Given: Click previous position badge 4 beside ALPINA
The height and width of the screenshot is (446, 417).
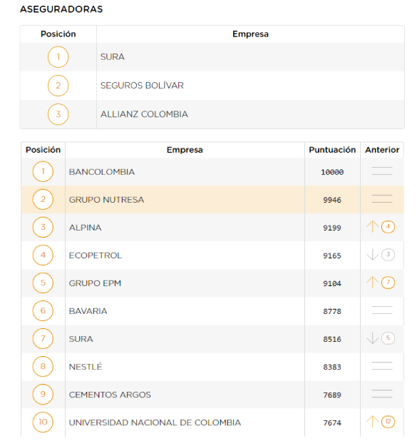Looking at the screenshot, I should [388, 227].
